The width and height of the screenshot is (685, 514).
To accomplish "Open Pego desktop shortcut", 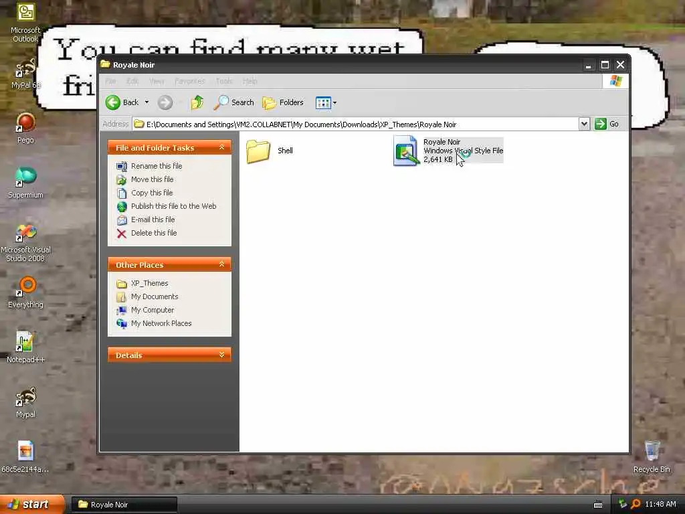I will click(25, 128).
